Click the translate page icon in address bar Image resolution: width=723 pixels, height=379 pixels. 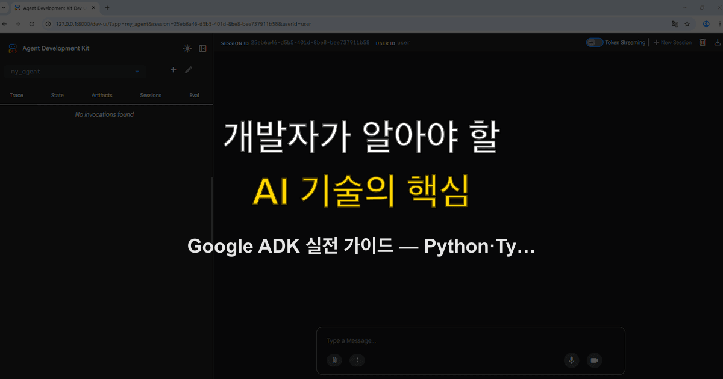tap(675, 24)
